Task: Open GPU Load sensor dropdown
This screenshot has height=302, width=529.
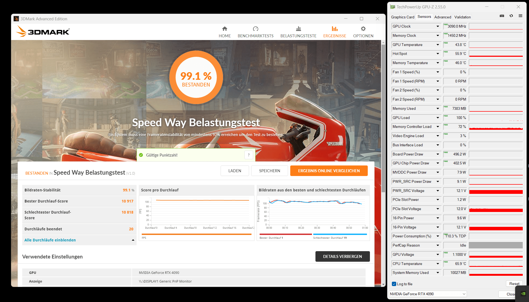Action: tap(438, 118)
